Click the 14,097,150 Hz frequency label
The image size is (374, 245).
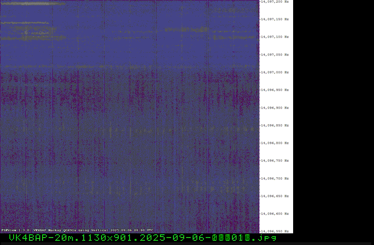coord(275,19)
